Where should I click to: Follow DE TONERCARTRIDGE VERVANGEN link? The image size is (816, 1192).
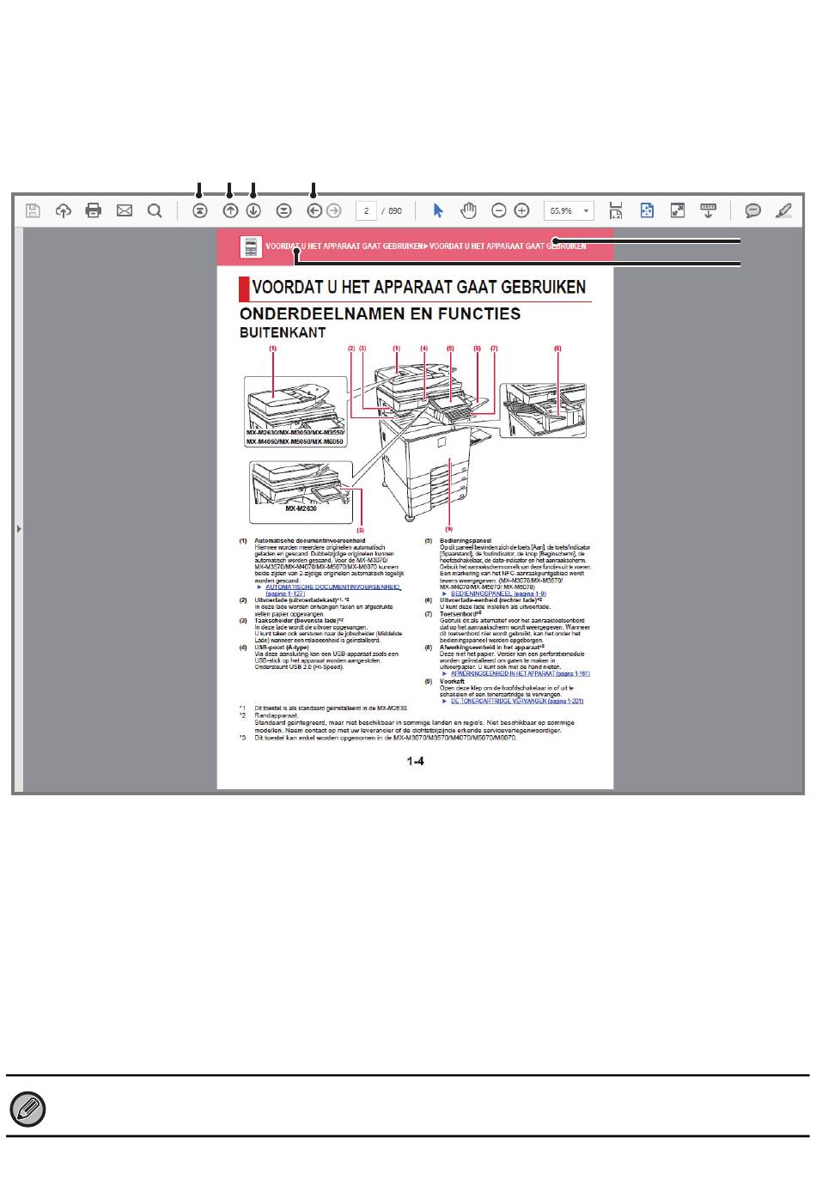tap(516, 701)
